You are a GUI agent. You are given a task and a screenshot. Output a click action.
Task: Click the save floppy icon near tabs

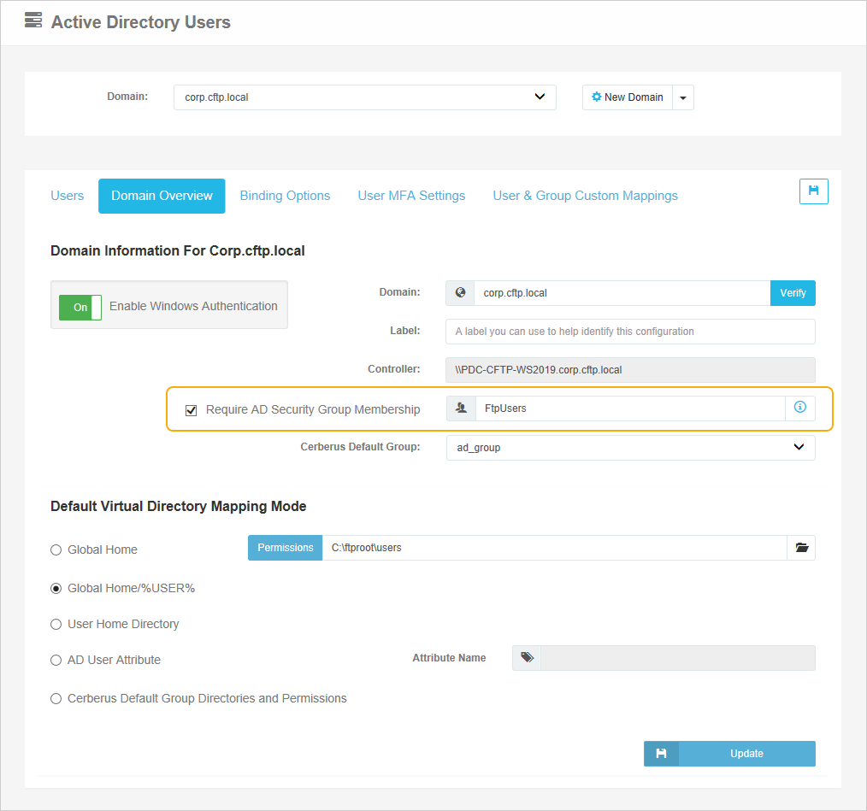[x=813, y=191]
